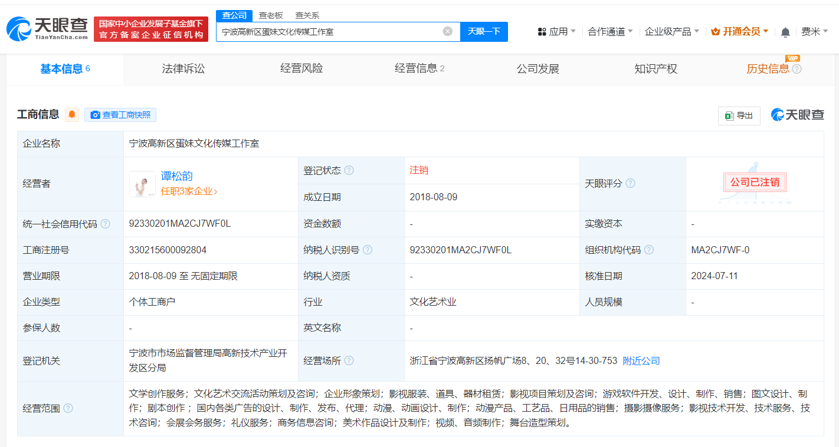The height and width of the screenshot is (447, 839).
Task: Open the notification bell in header
Action: coord(785,32)
